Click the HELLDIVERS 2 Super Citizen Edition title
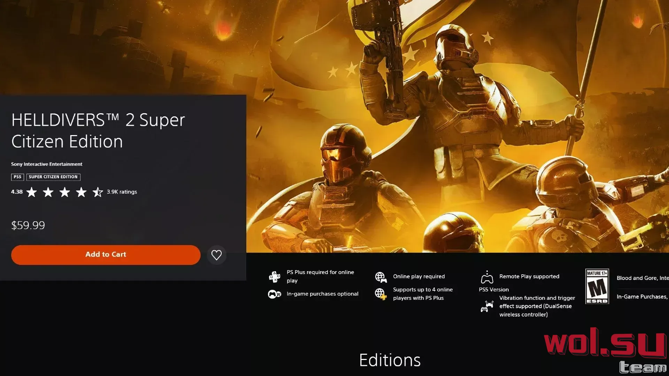This screenshot has width=669, height=376. pyautogui.click(x=98, y=131)
